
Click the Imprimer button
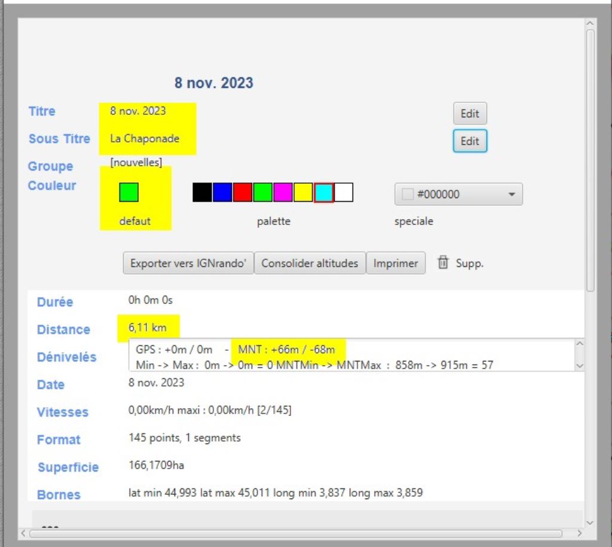pos(396,263)
